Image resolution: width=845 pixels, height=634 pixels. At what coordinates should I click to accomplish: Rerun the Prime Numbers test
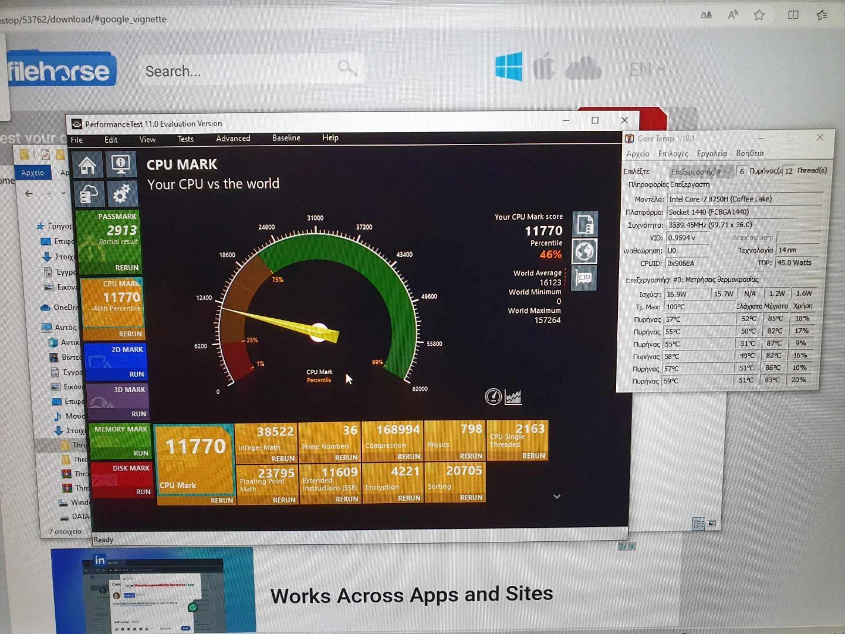coord(346,457)
